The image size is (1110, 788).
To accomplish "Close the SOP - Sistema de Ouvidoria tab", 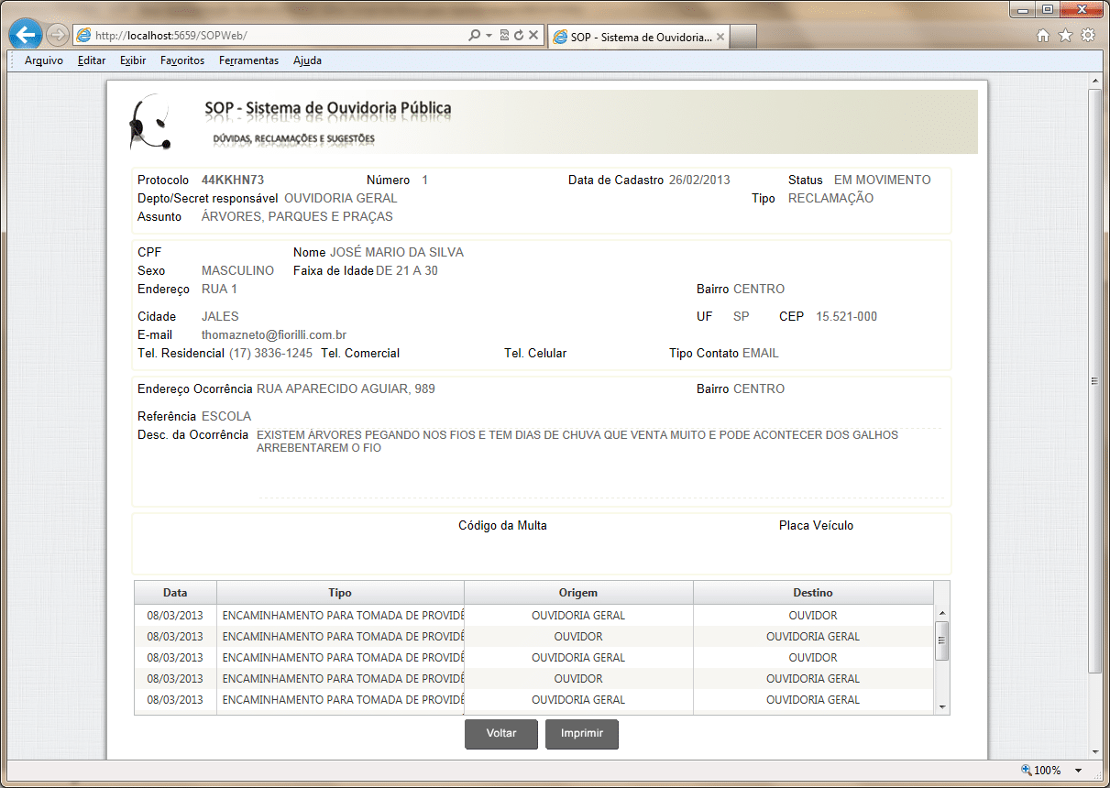I will [720, 37].
